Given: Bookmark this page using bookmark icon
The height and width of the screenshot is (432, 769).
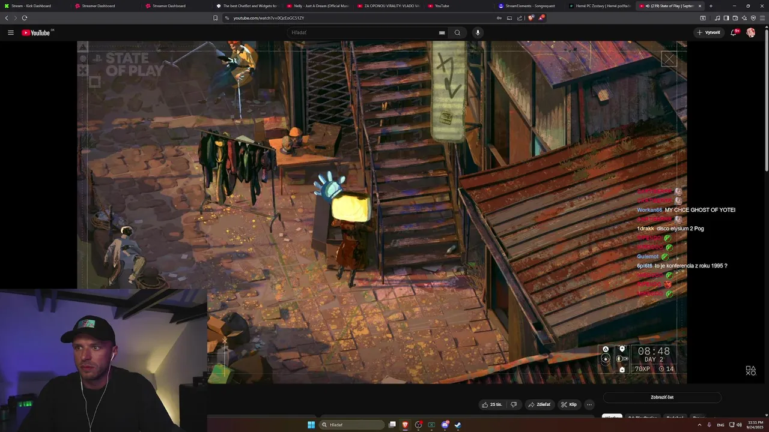Looking at the screenshot, I should 216,18.
